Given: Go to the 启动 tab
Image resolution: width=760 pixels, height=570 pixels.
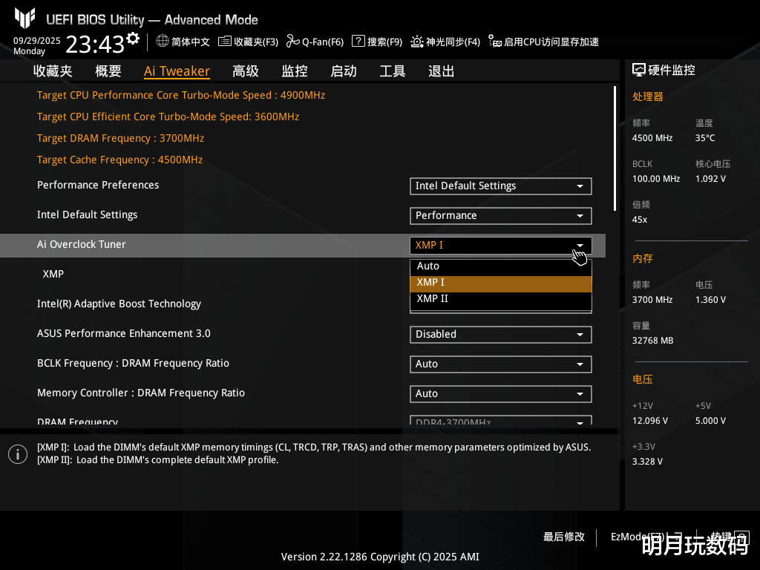Looking at the screenshot, I should [x=344, y=71].
